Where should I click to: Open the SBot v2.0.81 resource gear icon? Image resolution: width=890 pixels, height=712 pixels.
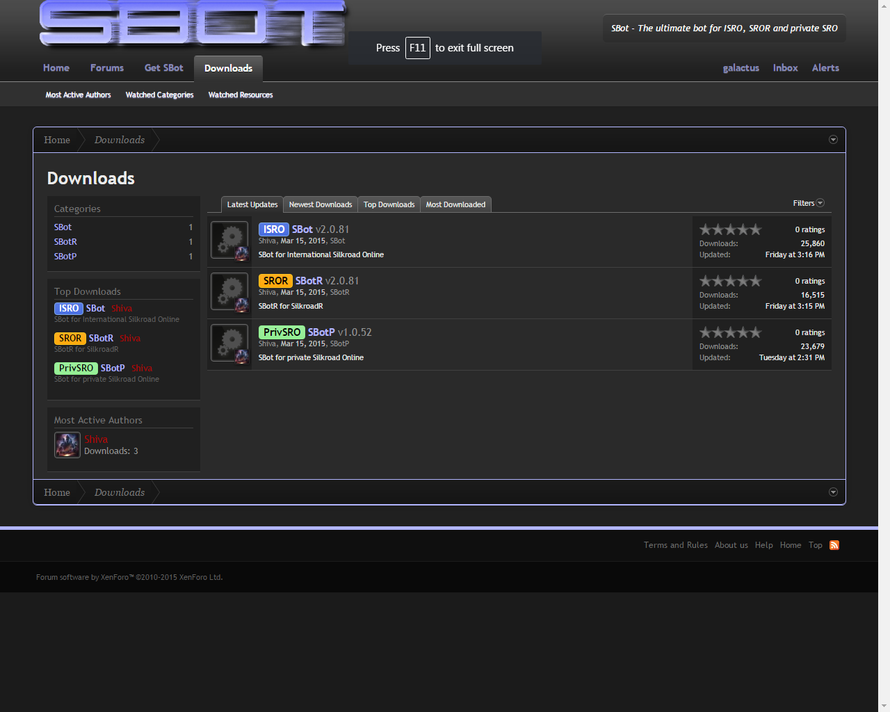[x=229, y=241]
